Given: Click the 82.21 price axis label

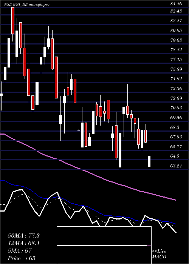Looking at the screenshot, I should (176, 21).
